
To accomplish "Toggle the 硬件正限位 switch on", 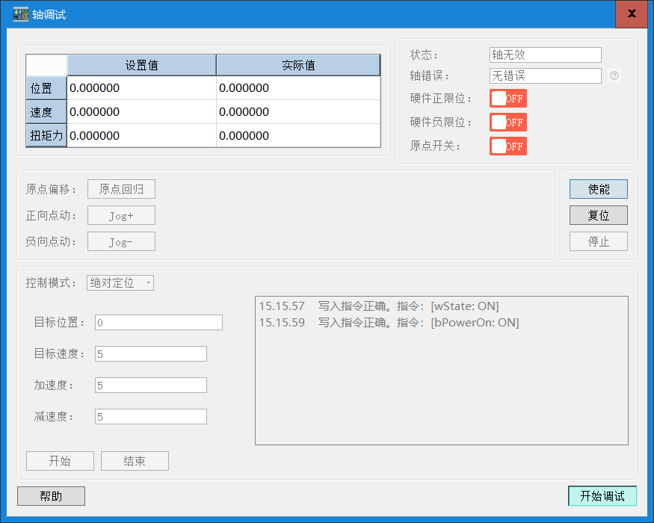I will pos(508,98).
